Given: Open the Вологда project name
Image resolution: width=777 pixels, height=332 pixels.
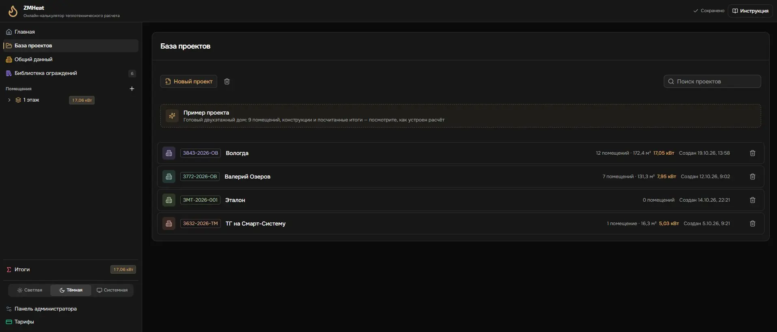Looking at the screenshot, I should click(237, 153).
